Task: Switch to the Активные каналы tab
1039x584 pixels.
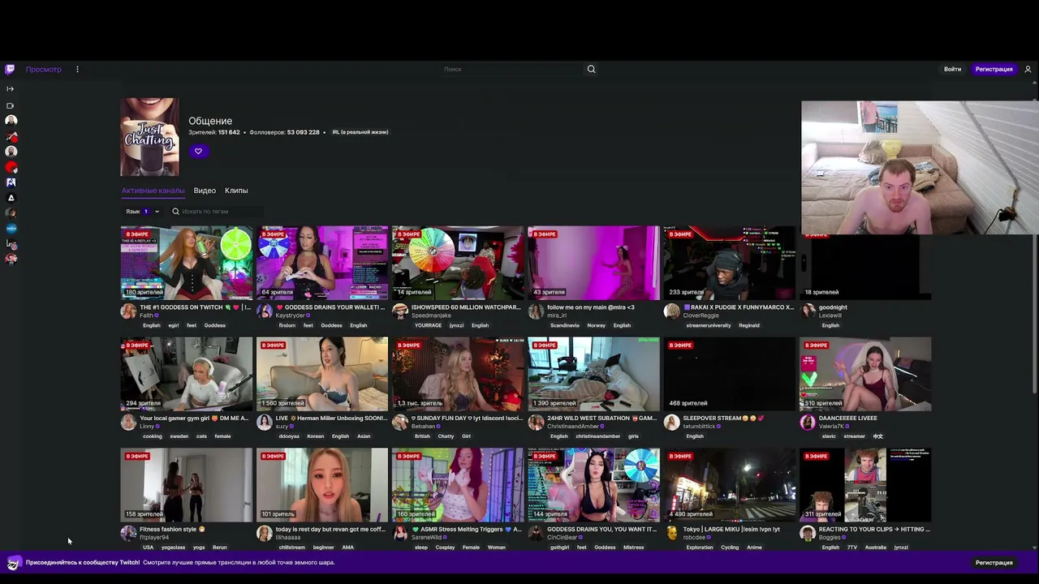Action: tap(153, 191)
